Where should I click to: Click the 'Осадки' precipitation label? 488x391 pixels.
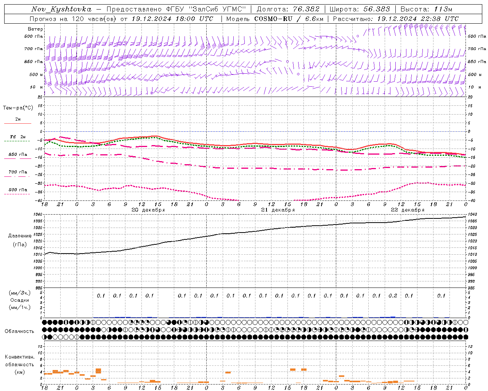(x=20, y=300)
